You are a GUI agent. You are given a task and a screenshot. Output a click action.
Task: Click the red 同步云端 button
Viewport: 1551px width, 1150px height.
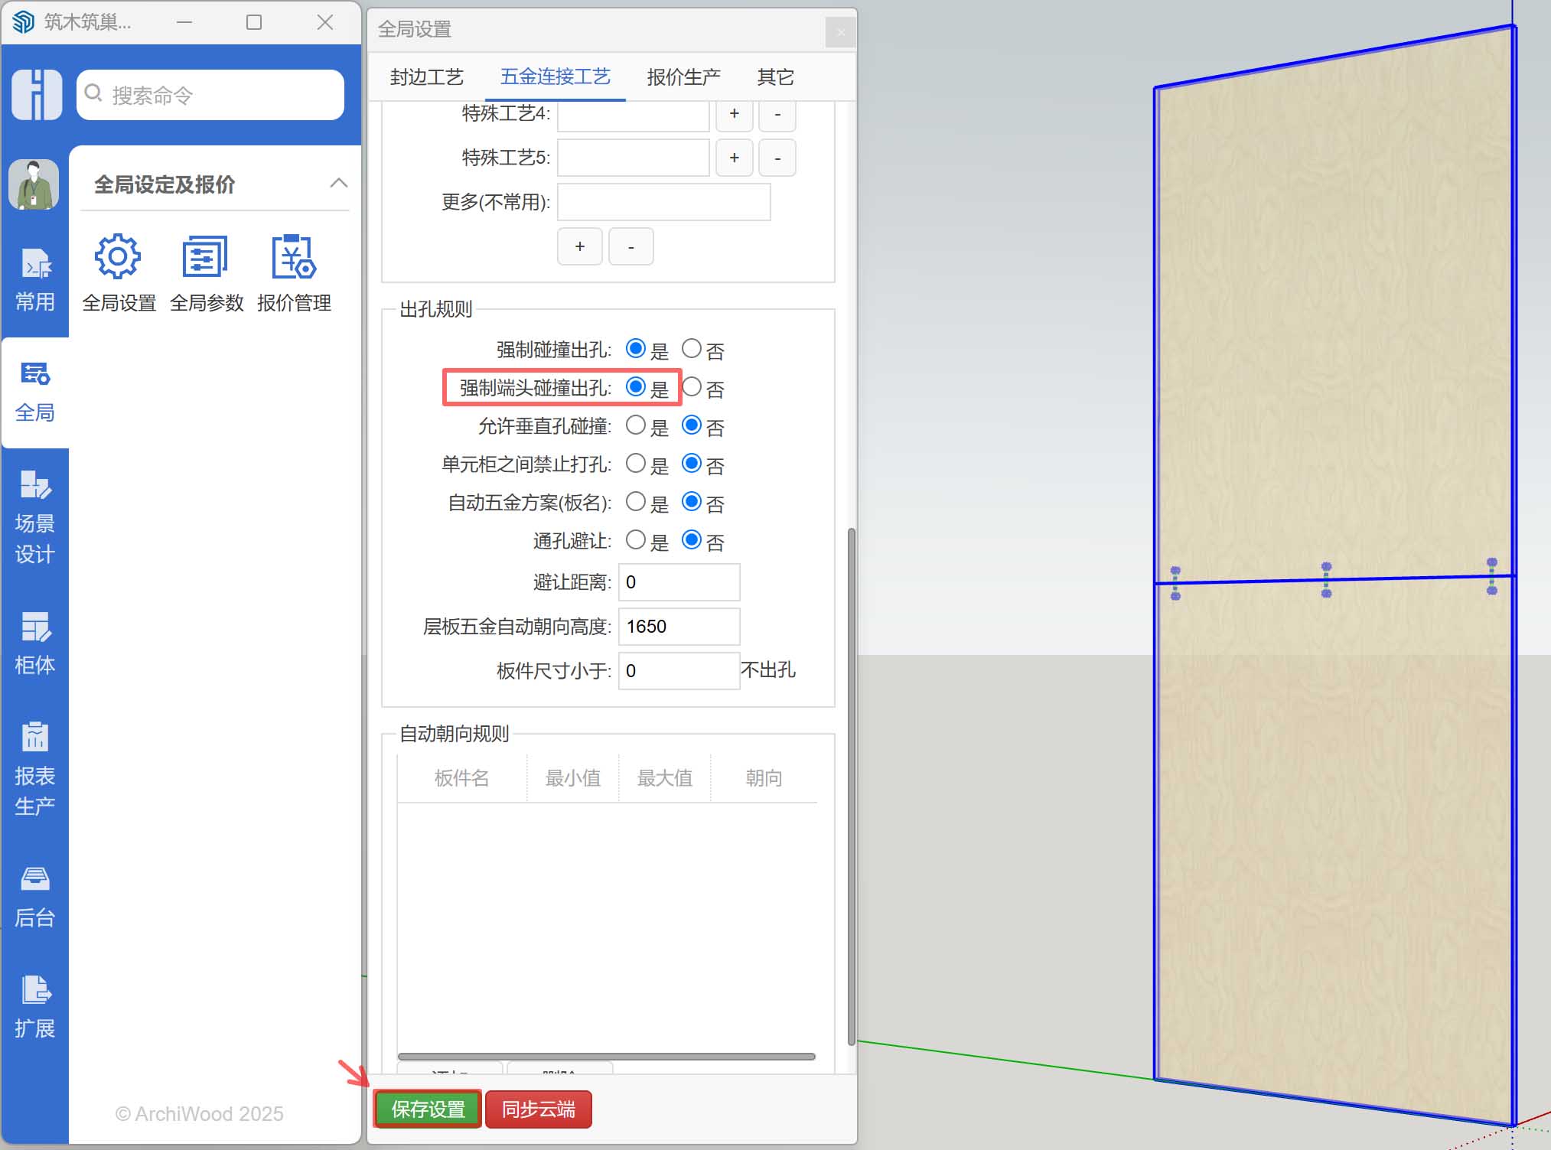point(538,1109)
